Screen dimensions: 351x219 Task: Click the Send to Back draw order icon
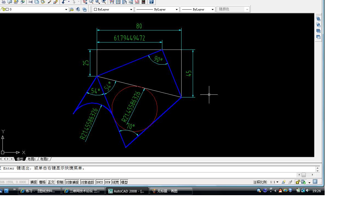318,25
